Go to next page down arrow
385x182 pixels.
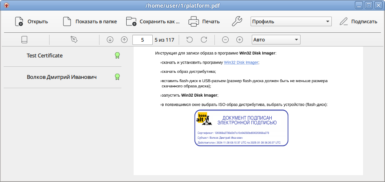click(x=110, y=40)
